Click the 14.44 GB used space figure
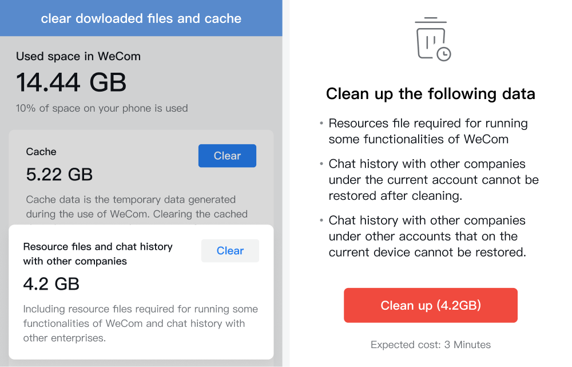This screenshot has height=367, width=572. pyautogui.click(x=71, y=82)
